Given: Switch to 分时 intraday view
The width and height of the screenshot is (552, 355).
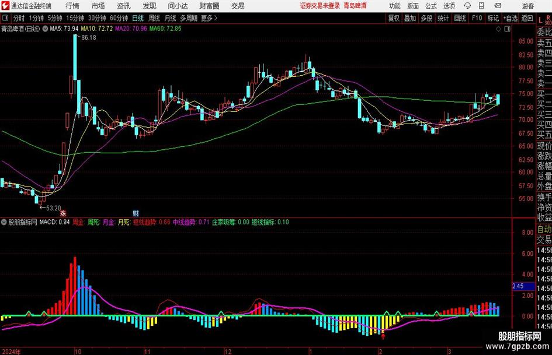Looking at the screenshot, I should click(x=19, y=18).
